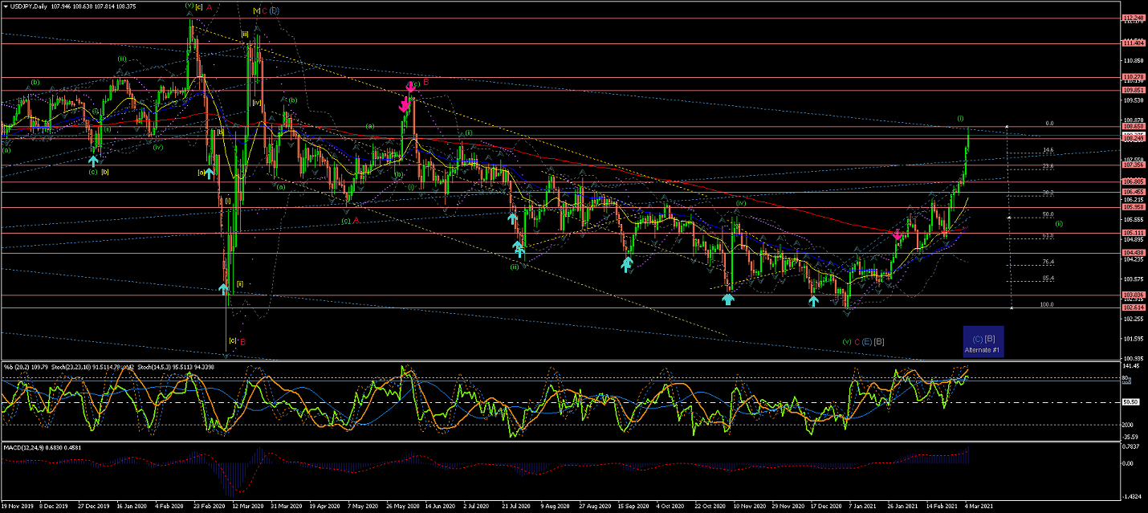Click the green (v) wave label at the chart bottom
The width and height of the screenshot is (1148, 513).
point(846,342)
